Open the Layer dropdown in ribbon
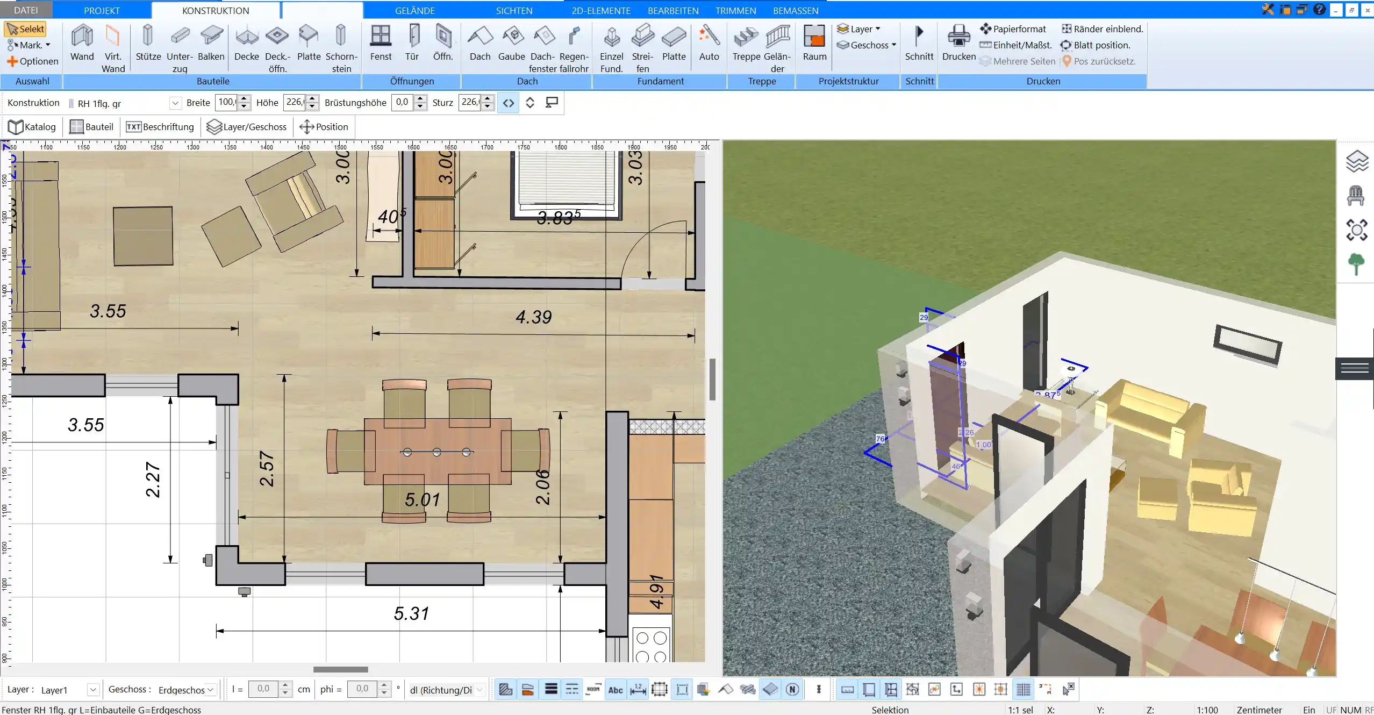 click(859, 29)
